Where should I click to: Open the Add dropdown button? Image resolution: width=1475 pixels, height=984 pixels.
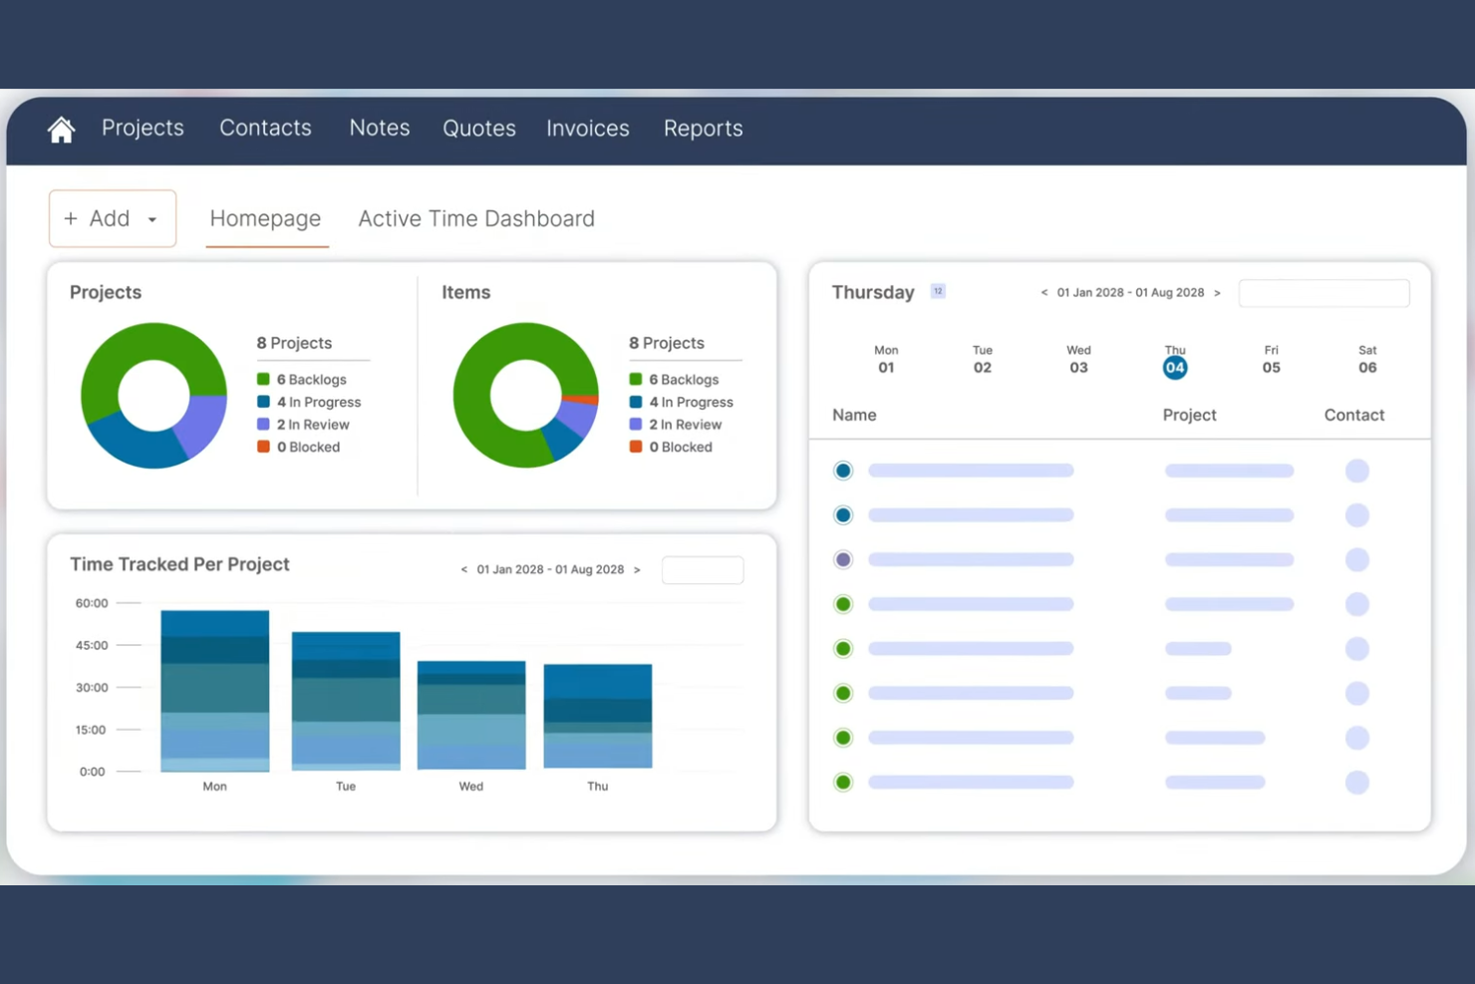[x=113, y=218]
